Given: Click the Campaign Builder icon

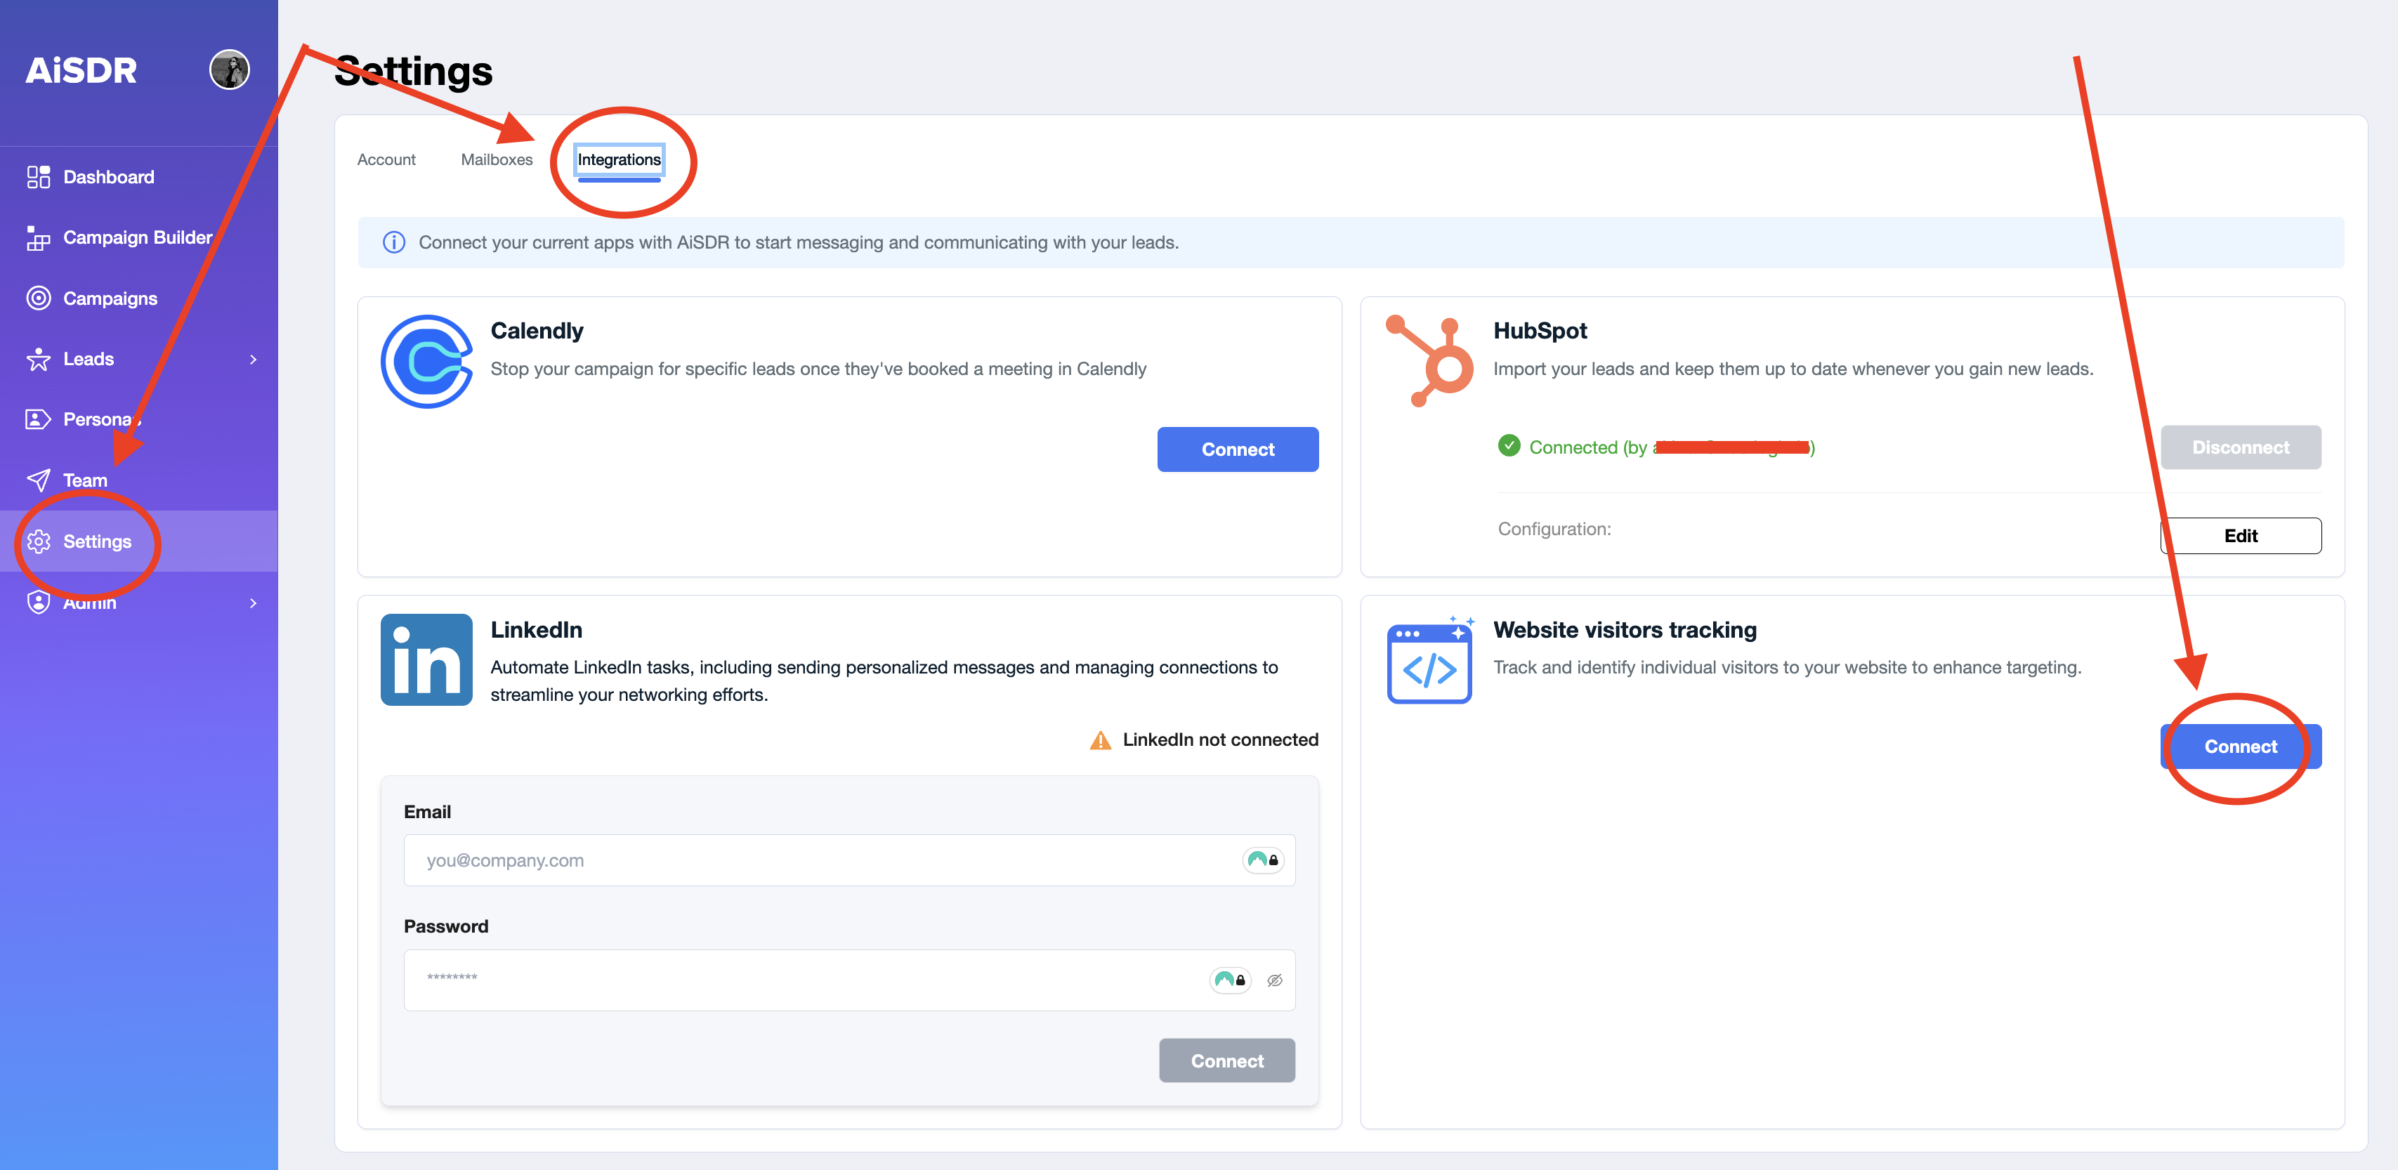Looking at the screenshot, I should (38, 237).
